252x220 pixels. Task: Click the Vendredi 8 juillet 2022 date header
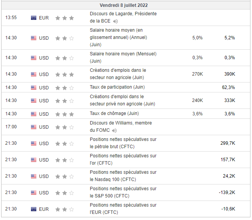click(x=124, y=5)
